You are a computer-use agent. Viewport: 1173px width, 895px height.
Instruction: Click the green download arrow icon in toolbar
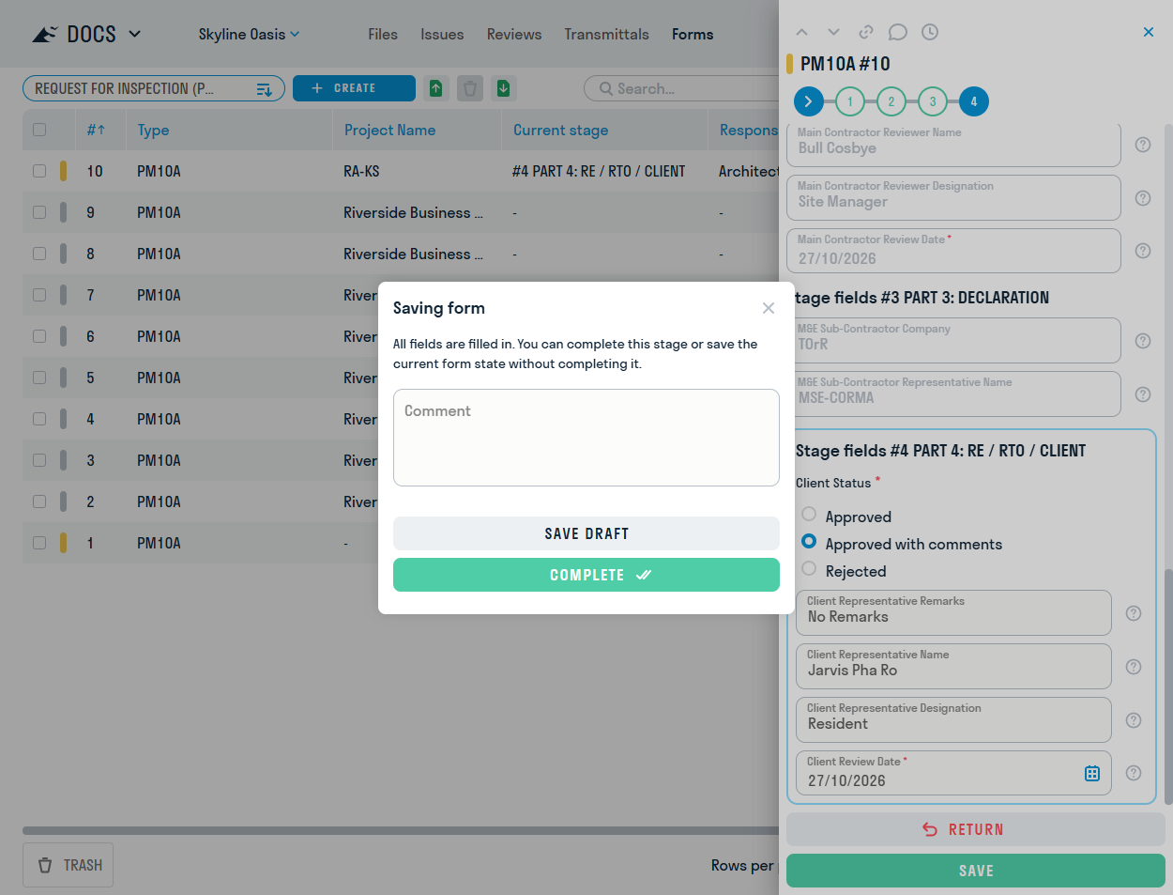tap(504, 88)
